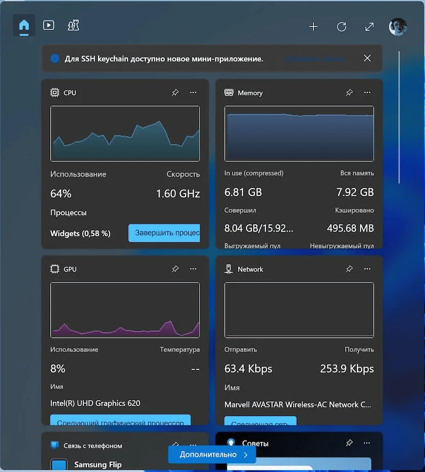Viewport: 425px width, 472px height.
Task: Toggle pin on the GPU widget
Action: click(x=175, y=269)
